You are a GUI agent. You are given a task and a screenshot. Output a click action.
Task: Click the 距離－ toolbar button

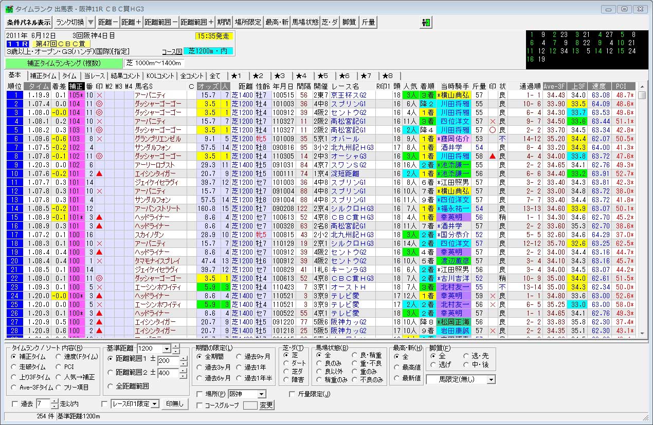coord(108,22)
